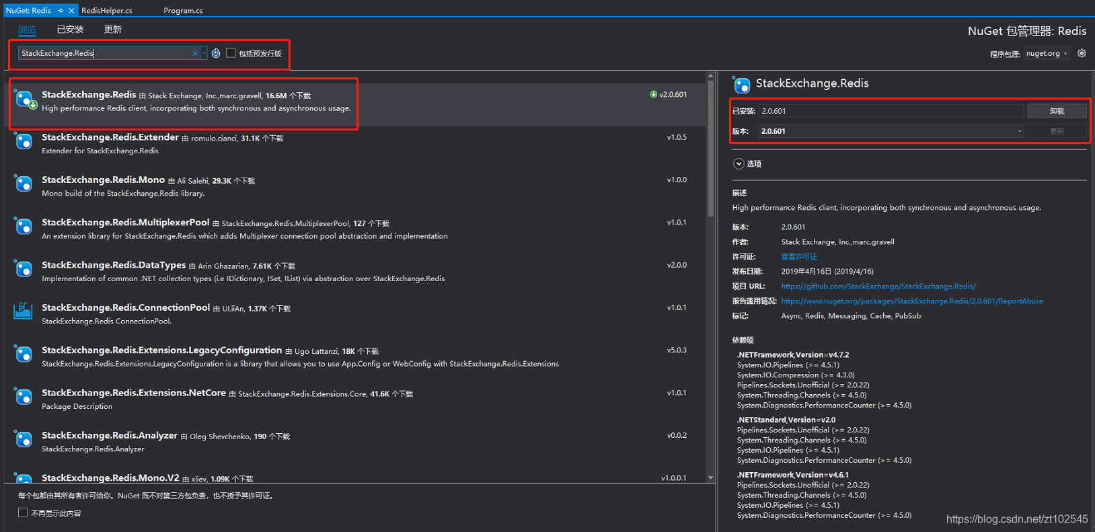
Task: Click the .NETFramework,Version=v4.7.2 dependency heading
Action: [792, 354]
